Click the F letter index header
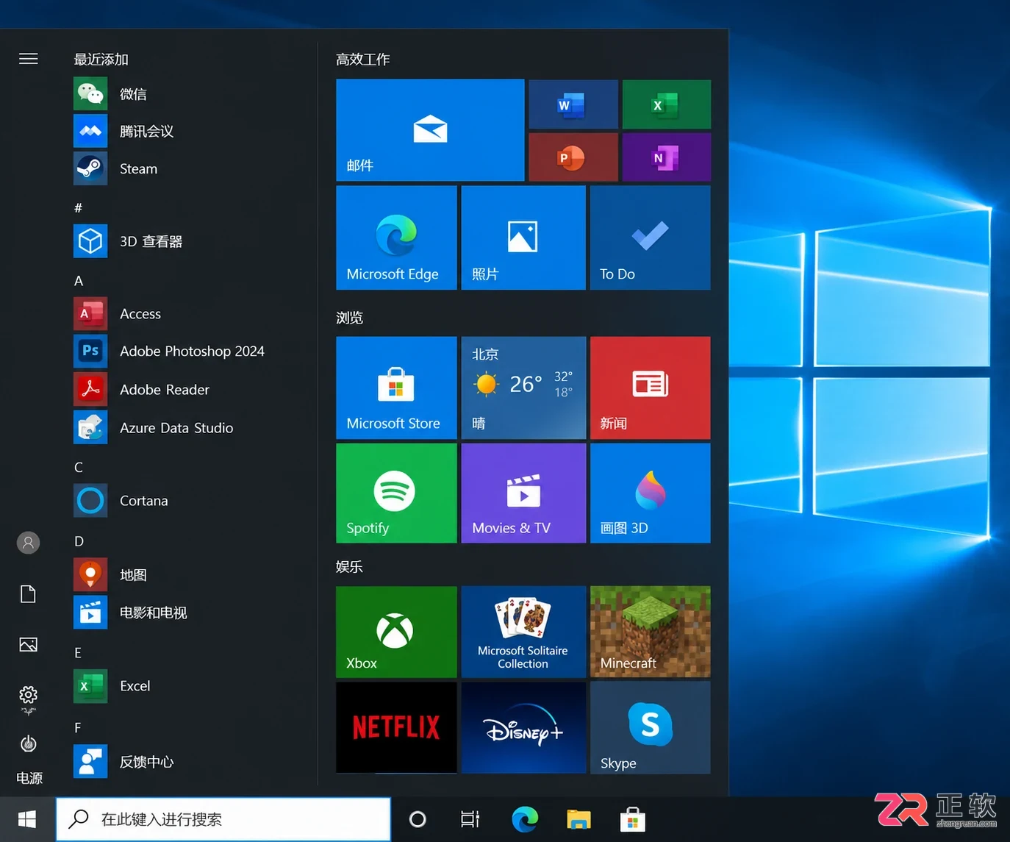 (77, 728)
